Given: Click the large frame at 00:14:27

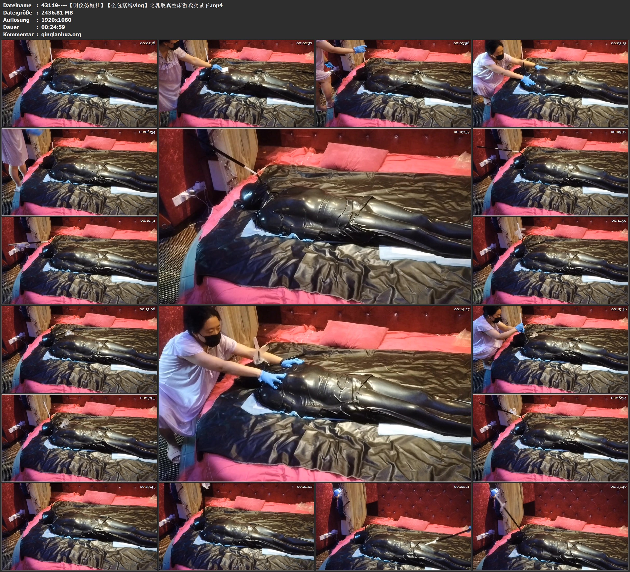Looking at the screenshot, I should [x=315, y=393].
